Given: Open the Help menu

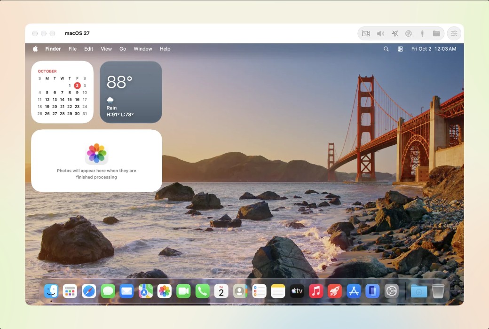Looking at the screenshot, I should (x=165, y=49).
